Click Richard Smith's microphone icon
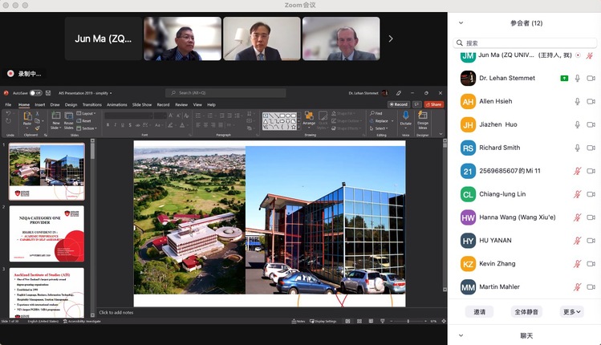The width and height of the screenshot is (601, 345). (576, 148)
